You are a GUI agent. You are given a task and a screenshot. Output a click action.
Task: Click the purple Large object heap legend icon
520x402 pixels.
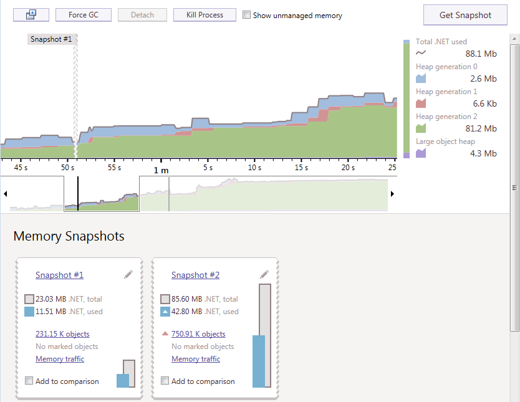(420, 153)
